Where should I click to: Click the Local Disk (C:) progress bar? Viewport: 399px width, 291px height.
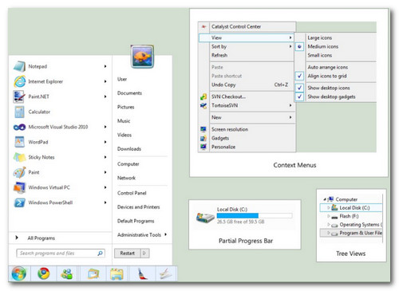[255, 215]
